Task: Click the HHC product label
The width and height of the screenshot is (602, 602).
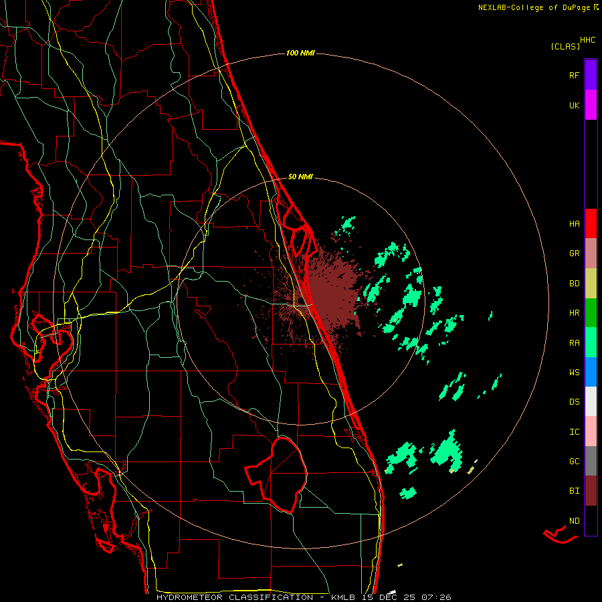Action: coord(587,40)
